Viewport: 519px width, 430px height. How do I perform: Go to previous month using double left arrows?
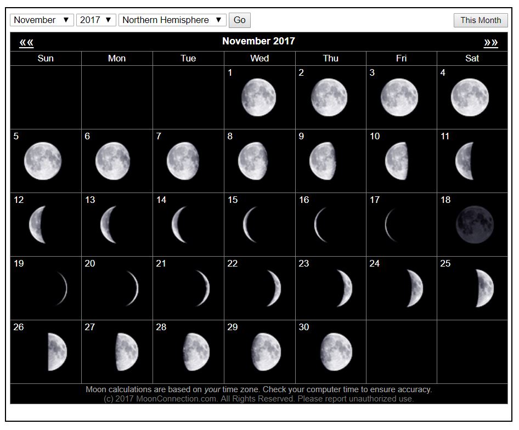pos(26,42)
